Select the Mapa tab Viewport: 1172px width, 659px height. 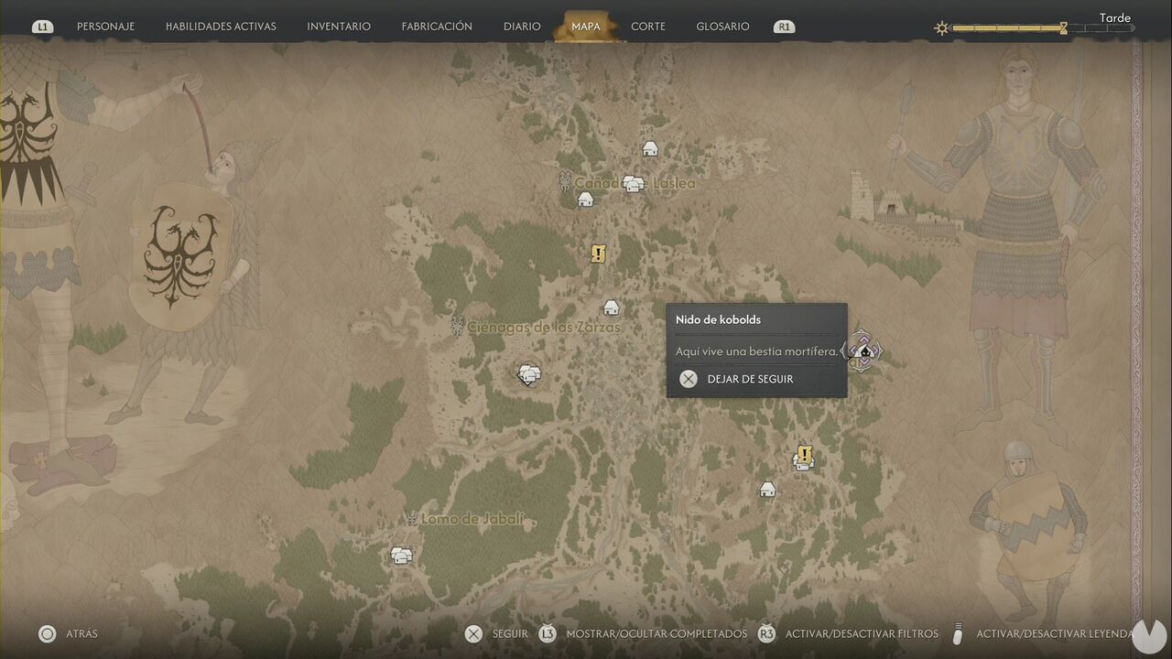(586, 27)
